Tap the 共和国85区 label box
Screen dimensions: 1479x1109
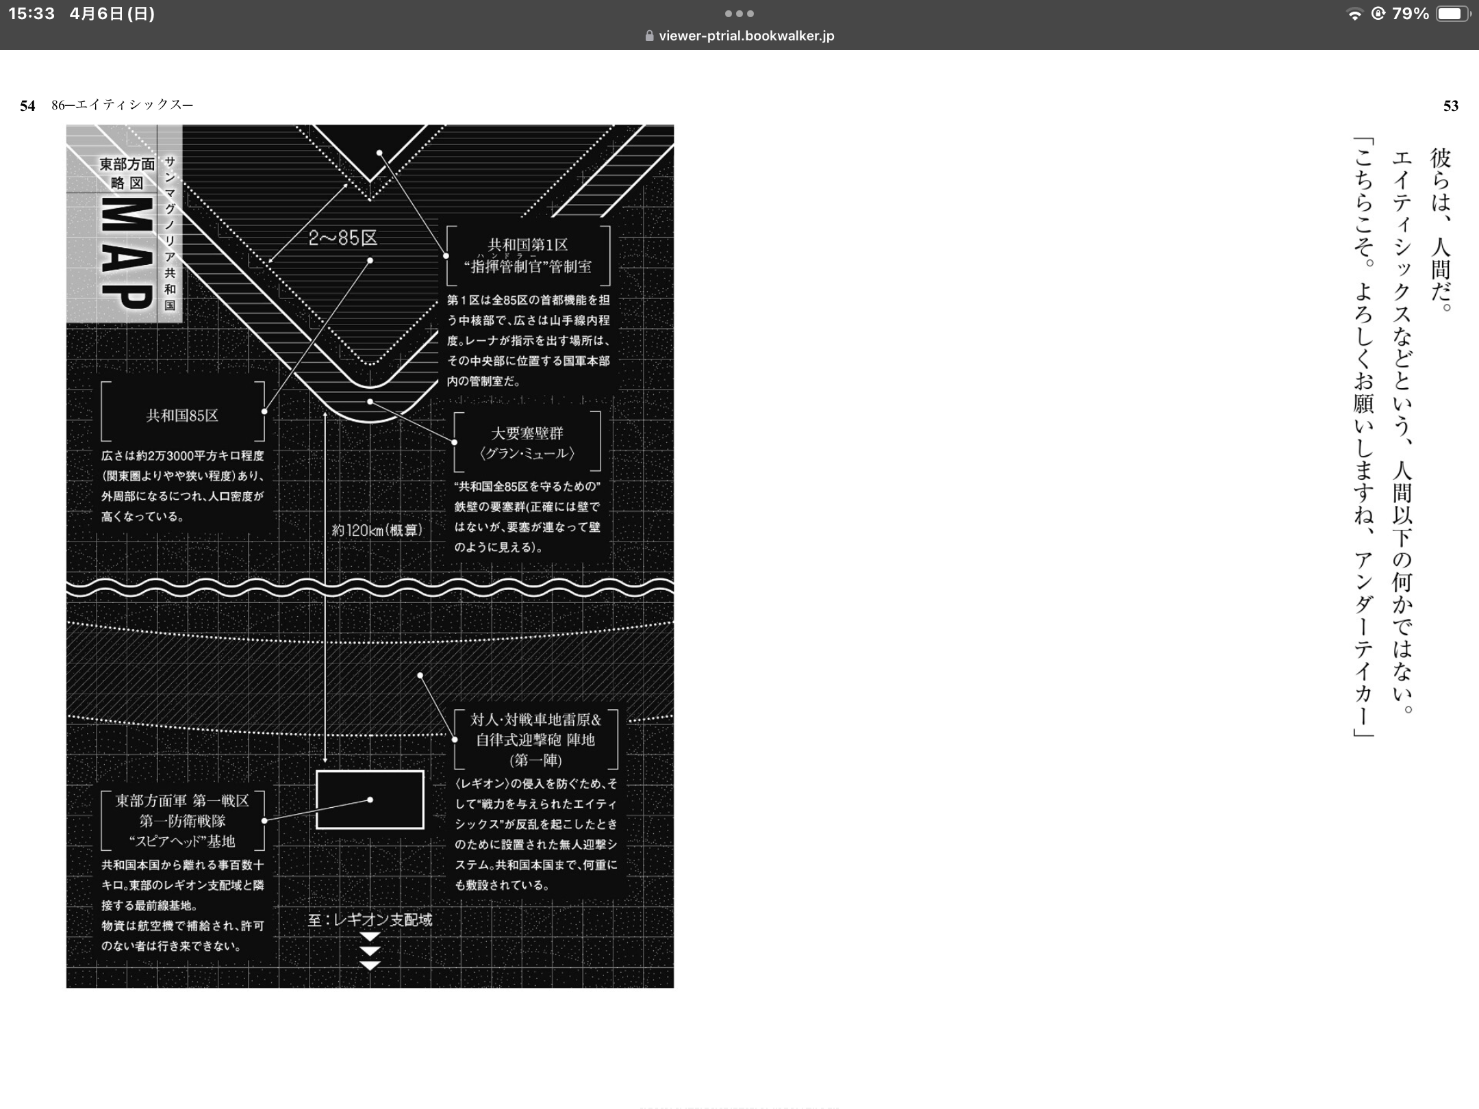pyautogui.click(x=182, y=416)
